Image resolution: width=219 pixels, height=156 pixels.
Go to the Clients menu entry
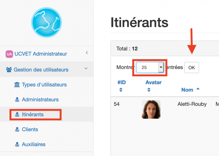30,129
